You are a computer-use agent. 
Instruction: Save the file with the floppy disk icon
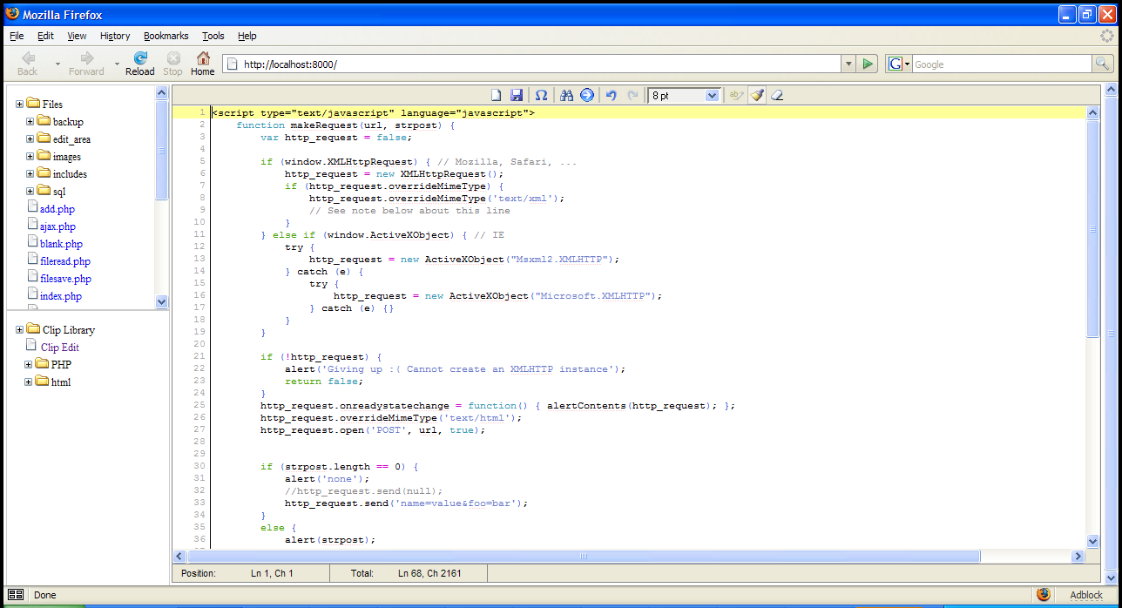coord(517,95)
